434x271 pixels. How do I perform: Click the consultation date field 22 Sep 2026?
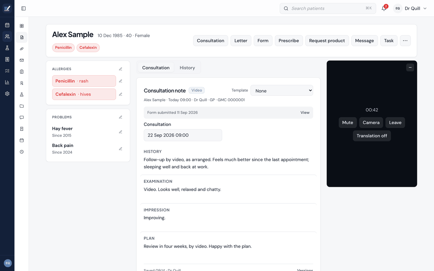(183, 135)
